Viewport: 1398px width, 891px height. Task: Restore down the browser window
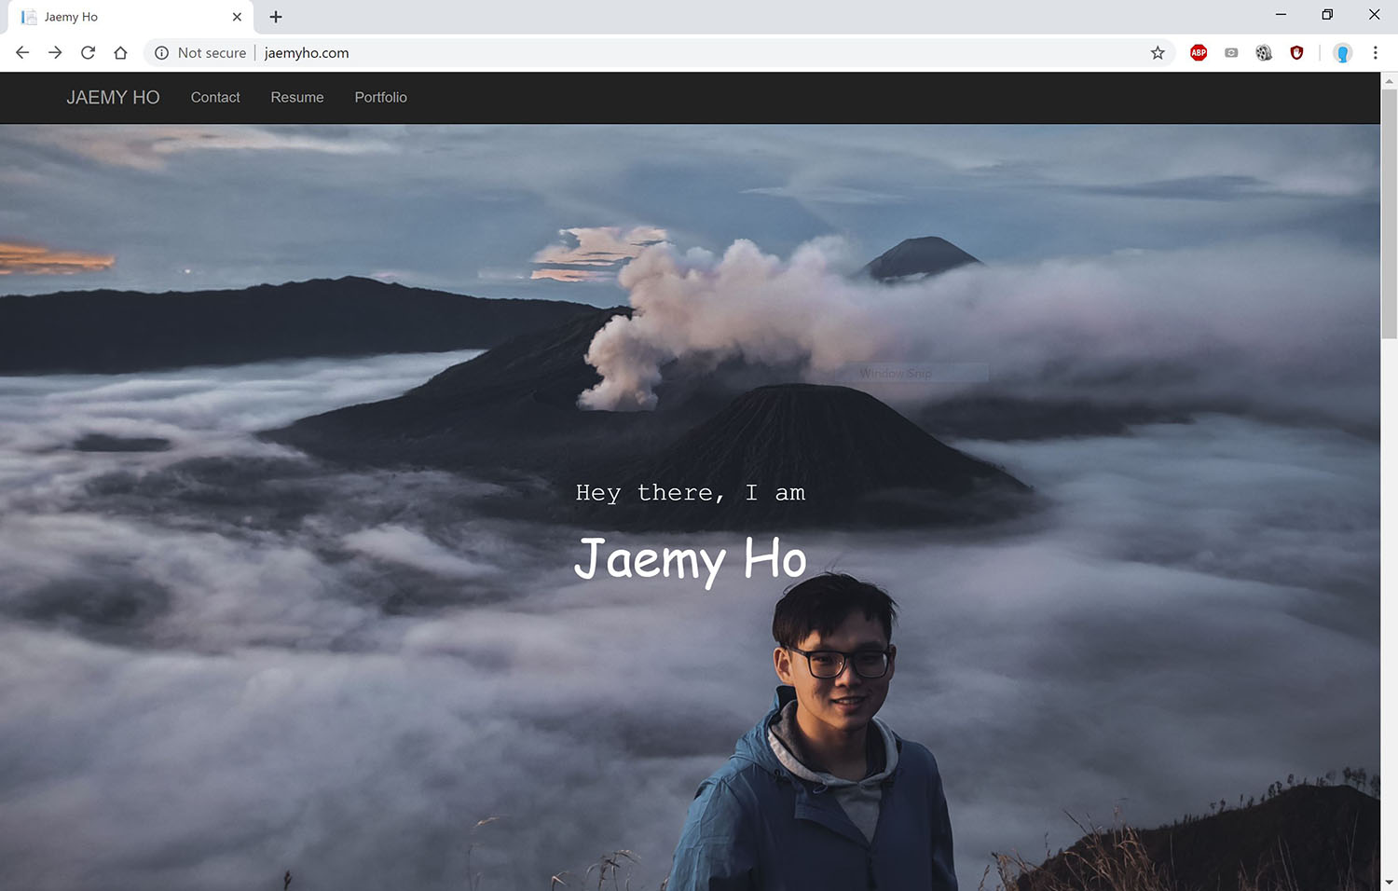tap(1327, 15)
